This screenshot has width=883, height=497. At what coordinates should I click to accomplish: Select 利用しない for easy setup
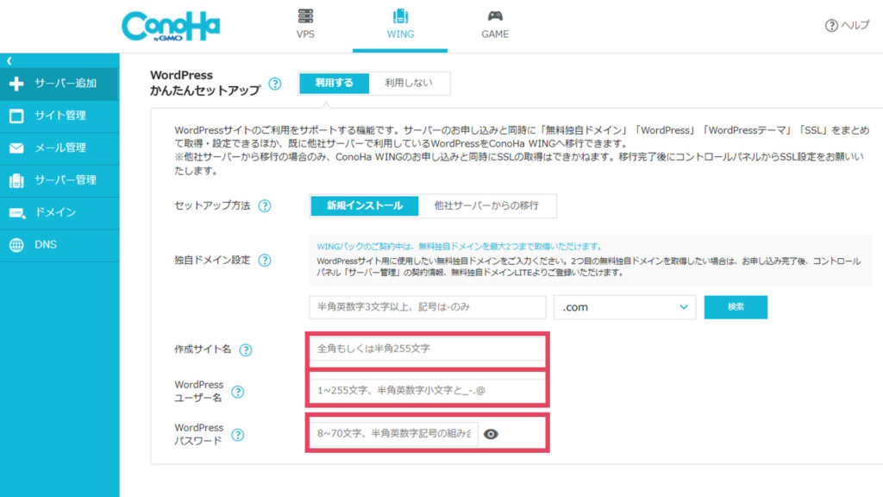click(409, 83)
